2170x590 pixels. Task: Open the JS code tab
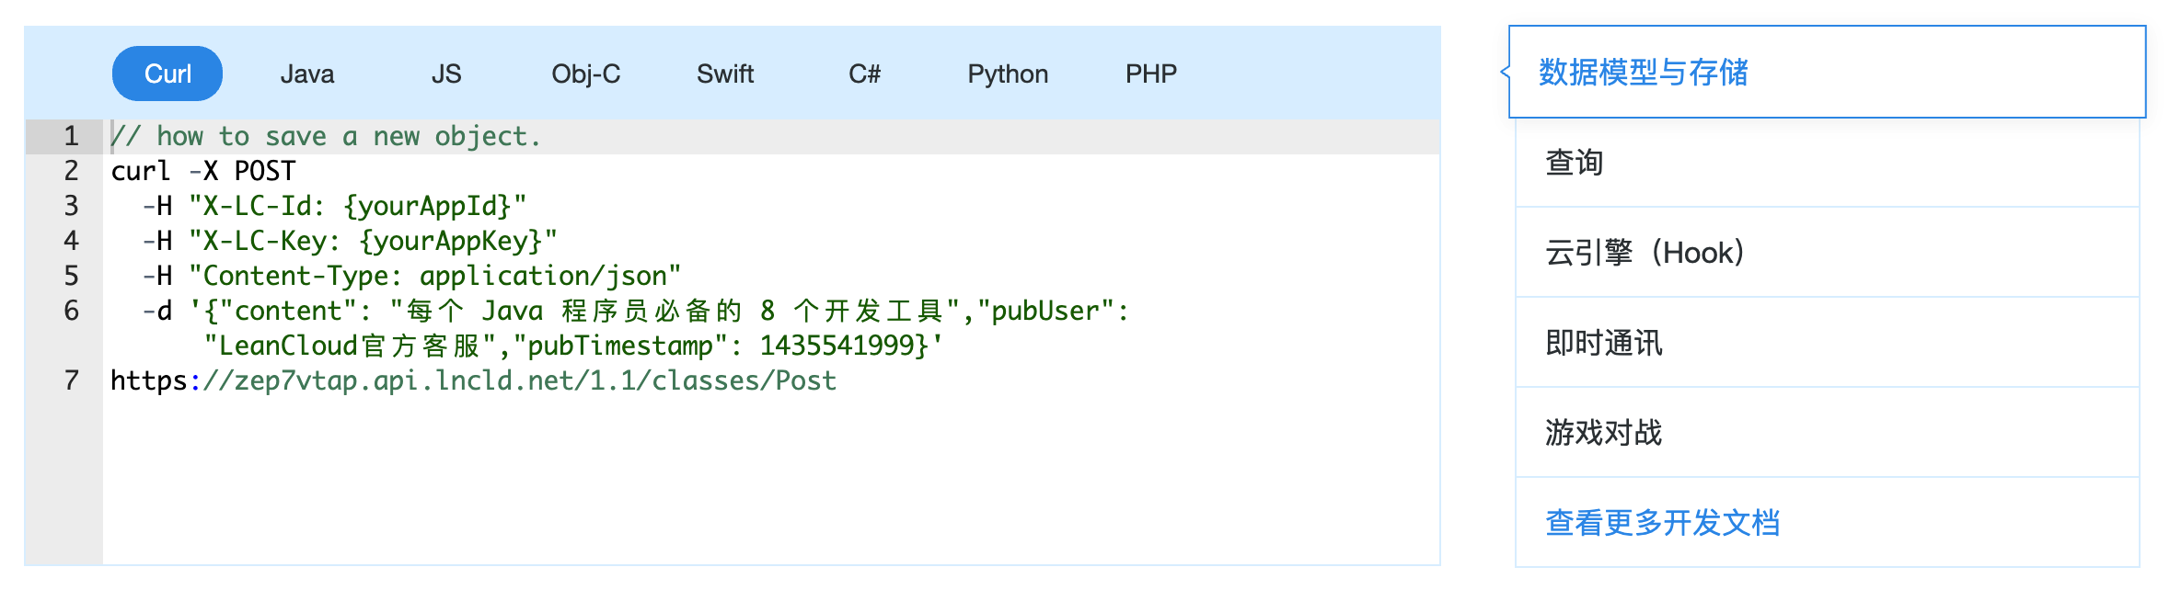[x=446, y=74]
